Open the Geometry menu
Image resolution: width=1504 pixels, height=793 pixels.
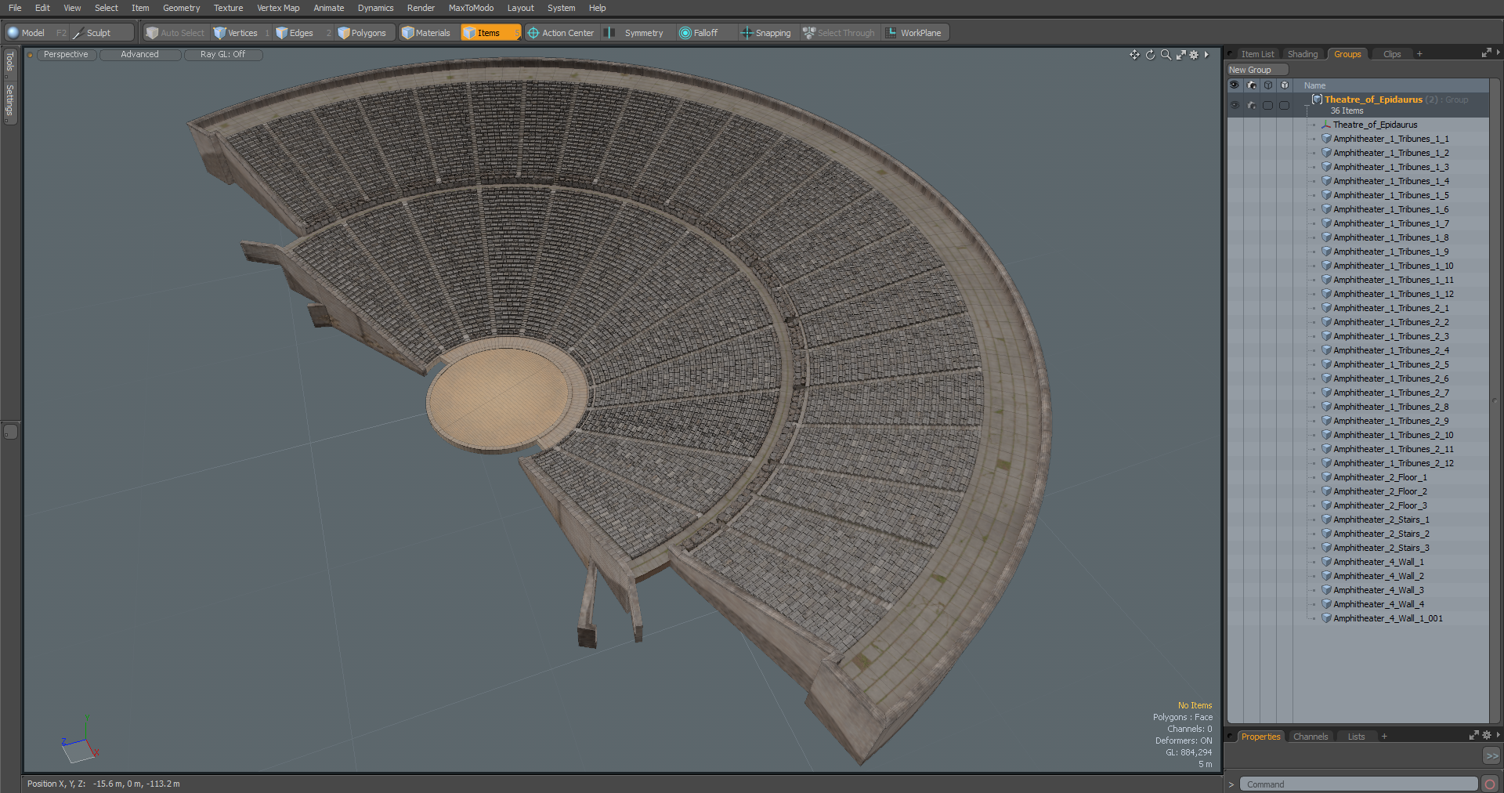coord(181,8)
